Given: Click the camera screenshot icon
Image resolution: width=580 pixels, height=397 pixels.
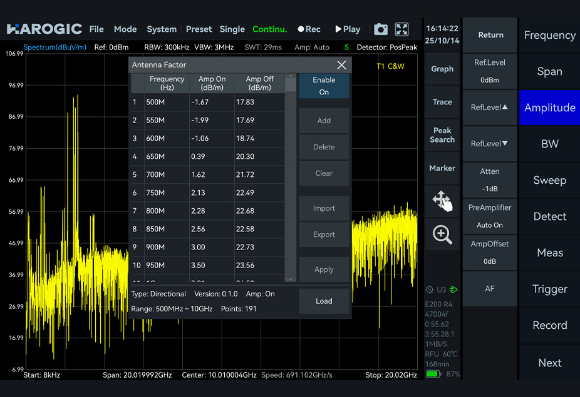Looking at the screenshot, I should [x=381, y=29].
